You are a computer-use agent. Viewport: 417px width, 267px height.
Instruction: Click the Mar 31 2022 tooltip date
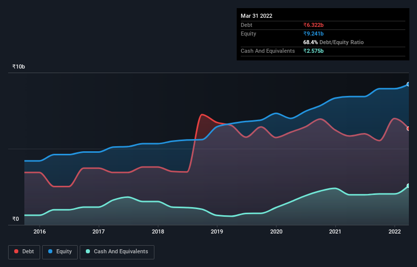tap(256, 16)
